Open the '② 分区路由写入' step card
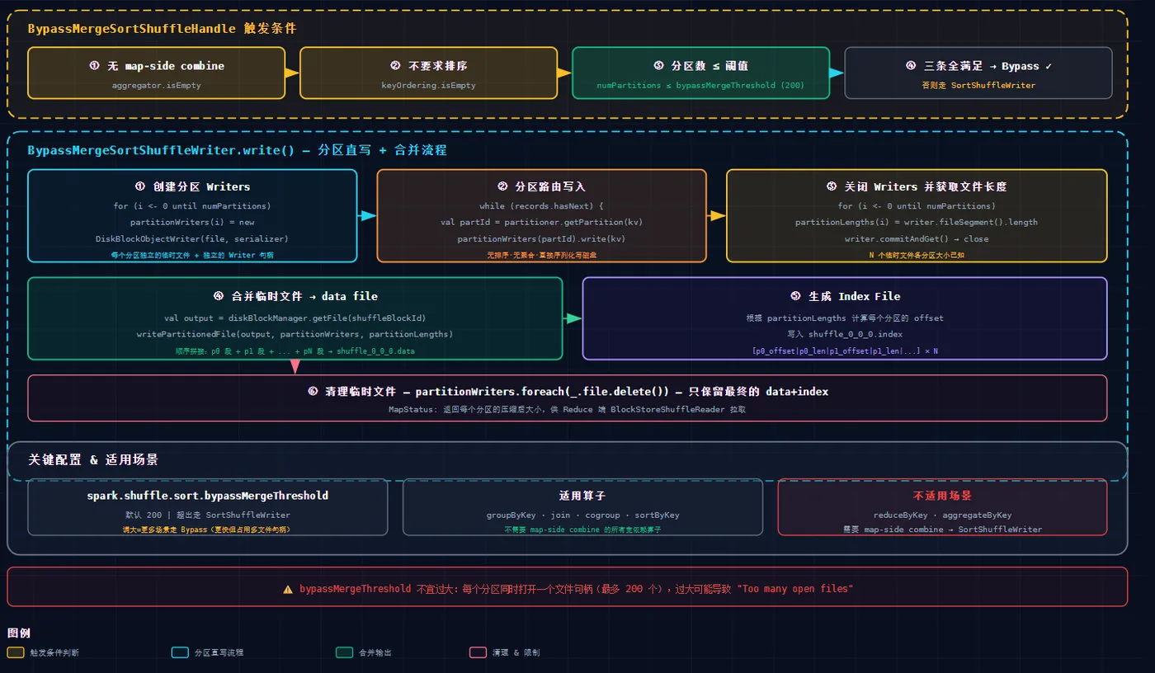The width and height of the screenshot is (1155, 673). click(542, 216)
